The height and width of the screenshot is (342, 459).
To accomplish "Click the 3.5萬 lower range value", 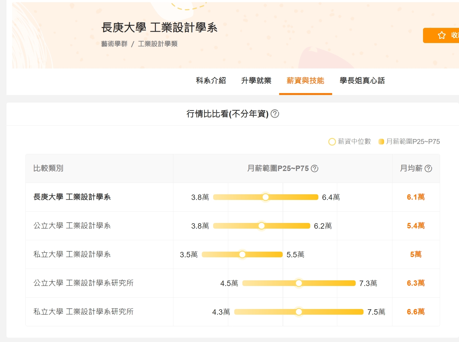I will [x=189, y=255].
